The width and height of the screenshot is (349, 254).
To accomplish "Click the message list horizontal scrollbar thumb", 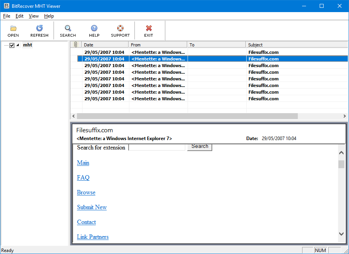I will point(187,116).
